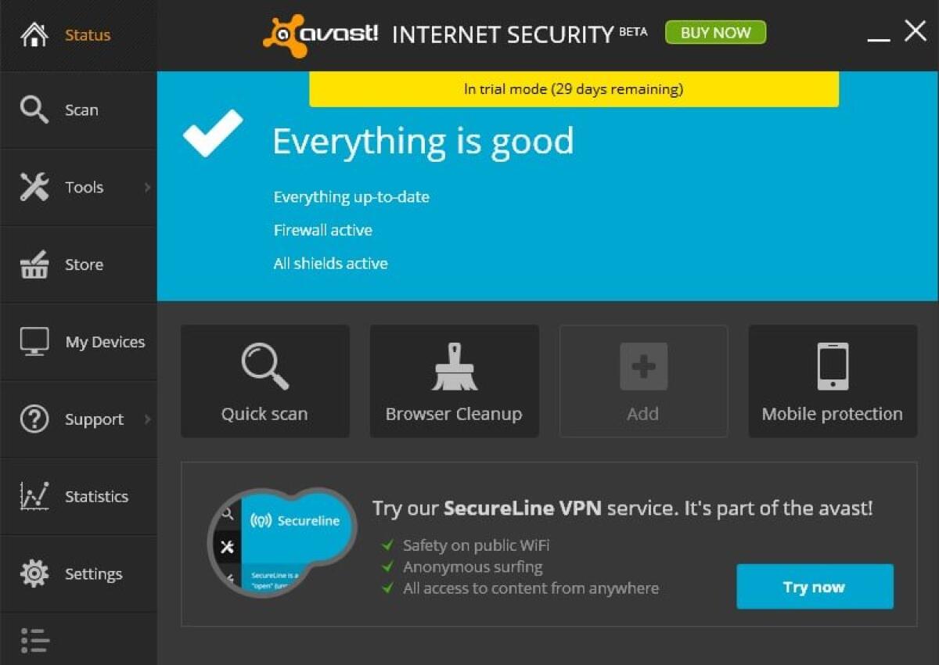Open the Scan magnifier icon in sidebar
Viewport: 939px width, 665px height.
pyautogui.click(x=35, y=110)
